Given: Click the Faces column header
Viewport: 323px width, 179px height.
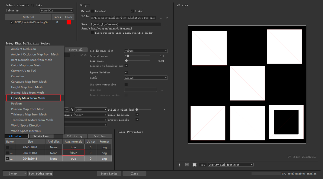Looking at the screenshot, I should [57, 17].
